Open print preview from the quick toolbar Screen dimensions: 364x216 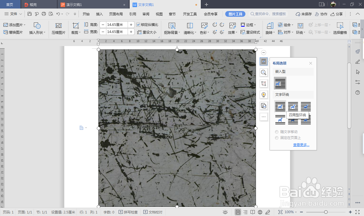tap(51, 14)
